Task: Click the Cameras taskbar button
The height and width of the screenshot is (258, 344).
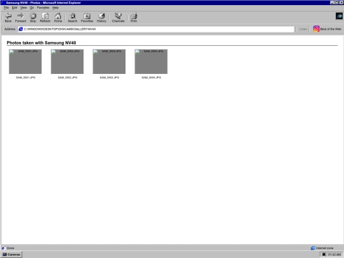Action: [x=11, y=254]
